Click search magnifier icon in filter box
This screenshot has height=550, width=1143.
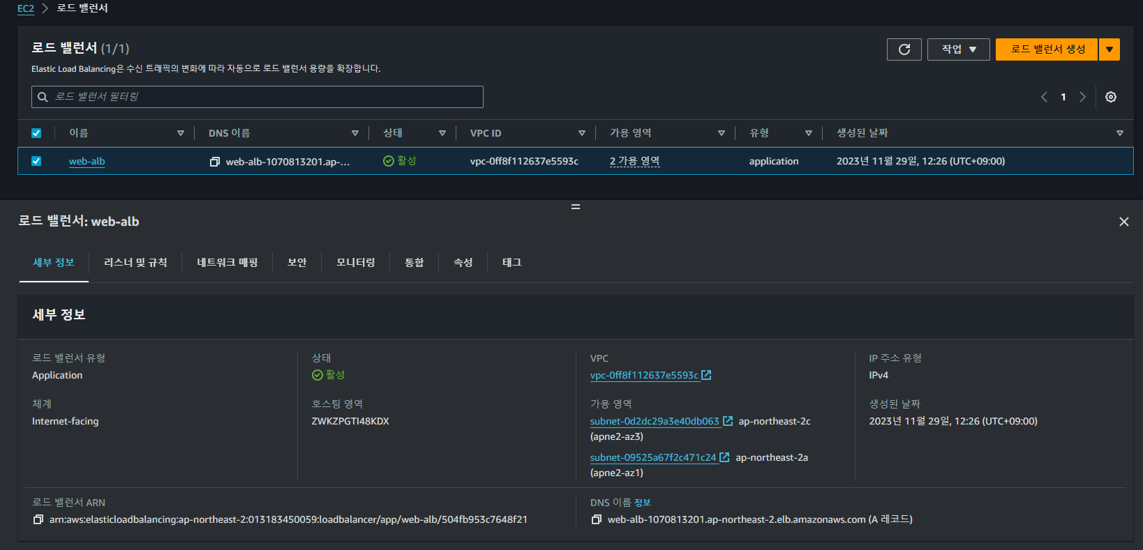(x=43, y=97)
